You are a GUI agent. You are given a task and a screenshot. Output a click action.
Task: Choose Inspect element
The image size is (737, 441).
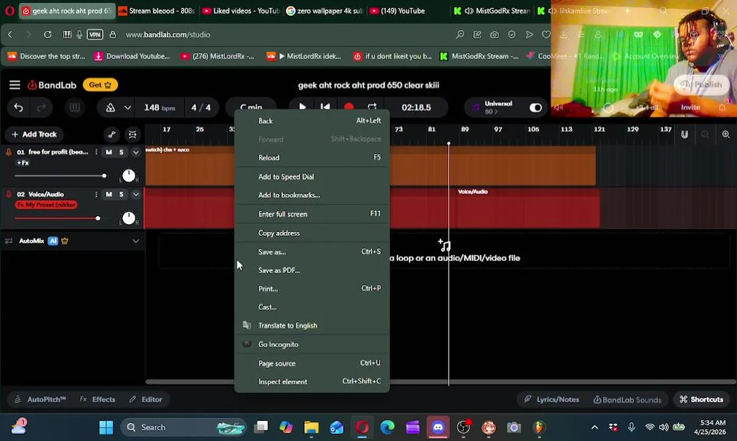312,382
